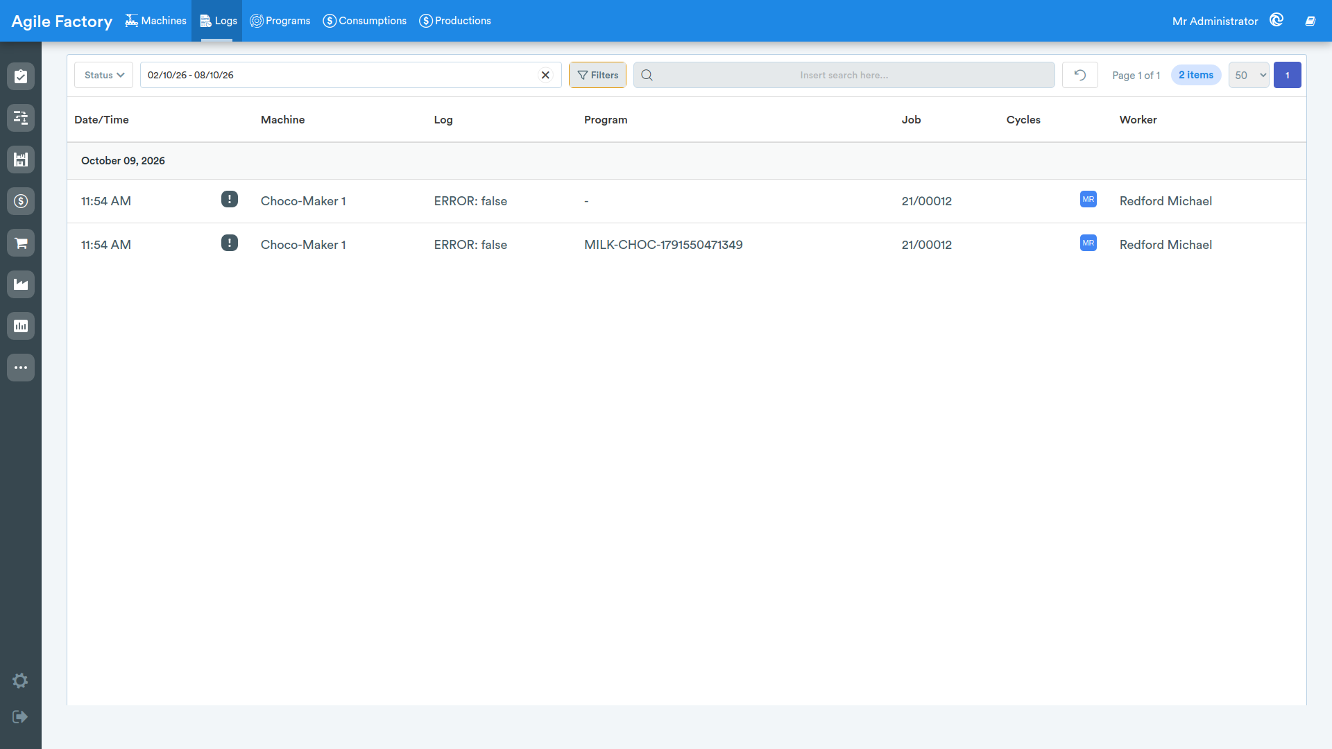The image size is (1332, 749).
Task: Open the Productions tab
Action: click(455, 21)
